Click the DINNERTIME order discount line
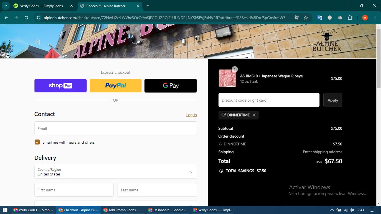 click(x=280, y=144)
